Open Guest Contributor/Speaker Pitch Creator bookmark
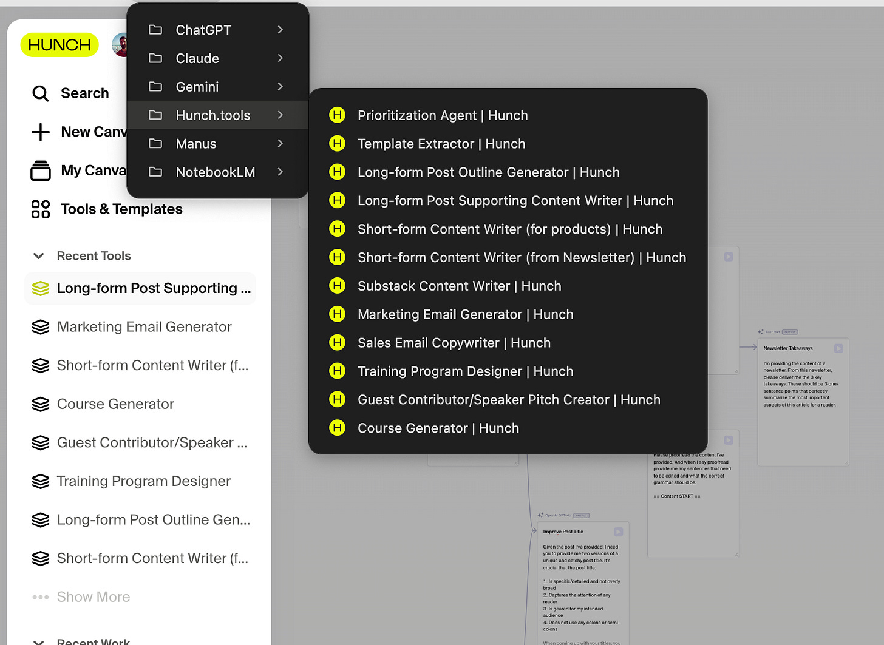 click(x=508, y=400)
